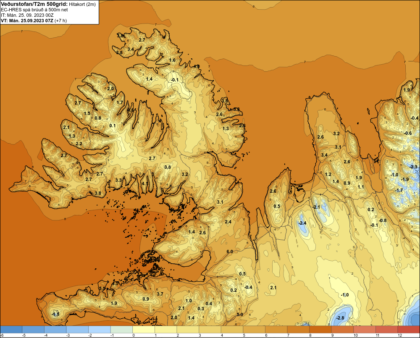420x338 pixels.
Task: Select the 2.4 temperature value
Action: [x=228, y=222]
